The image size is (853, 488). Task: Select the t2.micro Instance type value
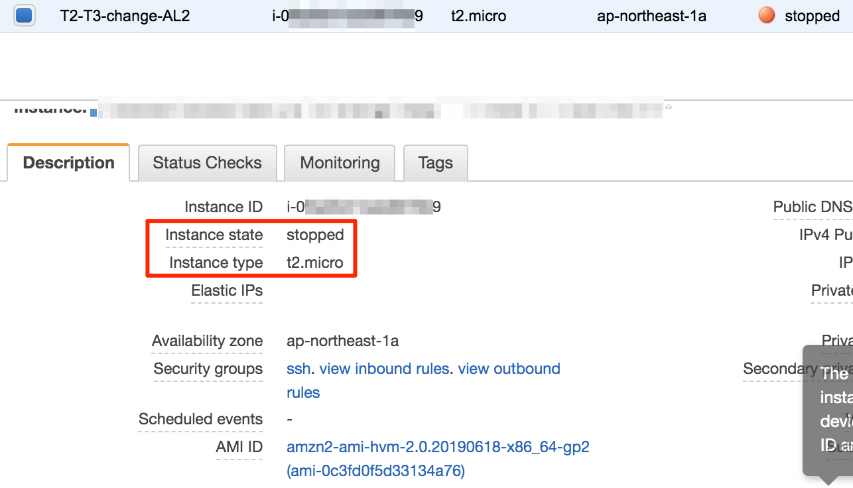(x=315, y=263)
